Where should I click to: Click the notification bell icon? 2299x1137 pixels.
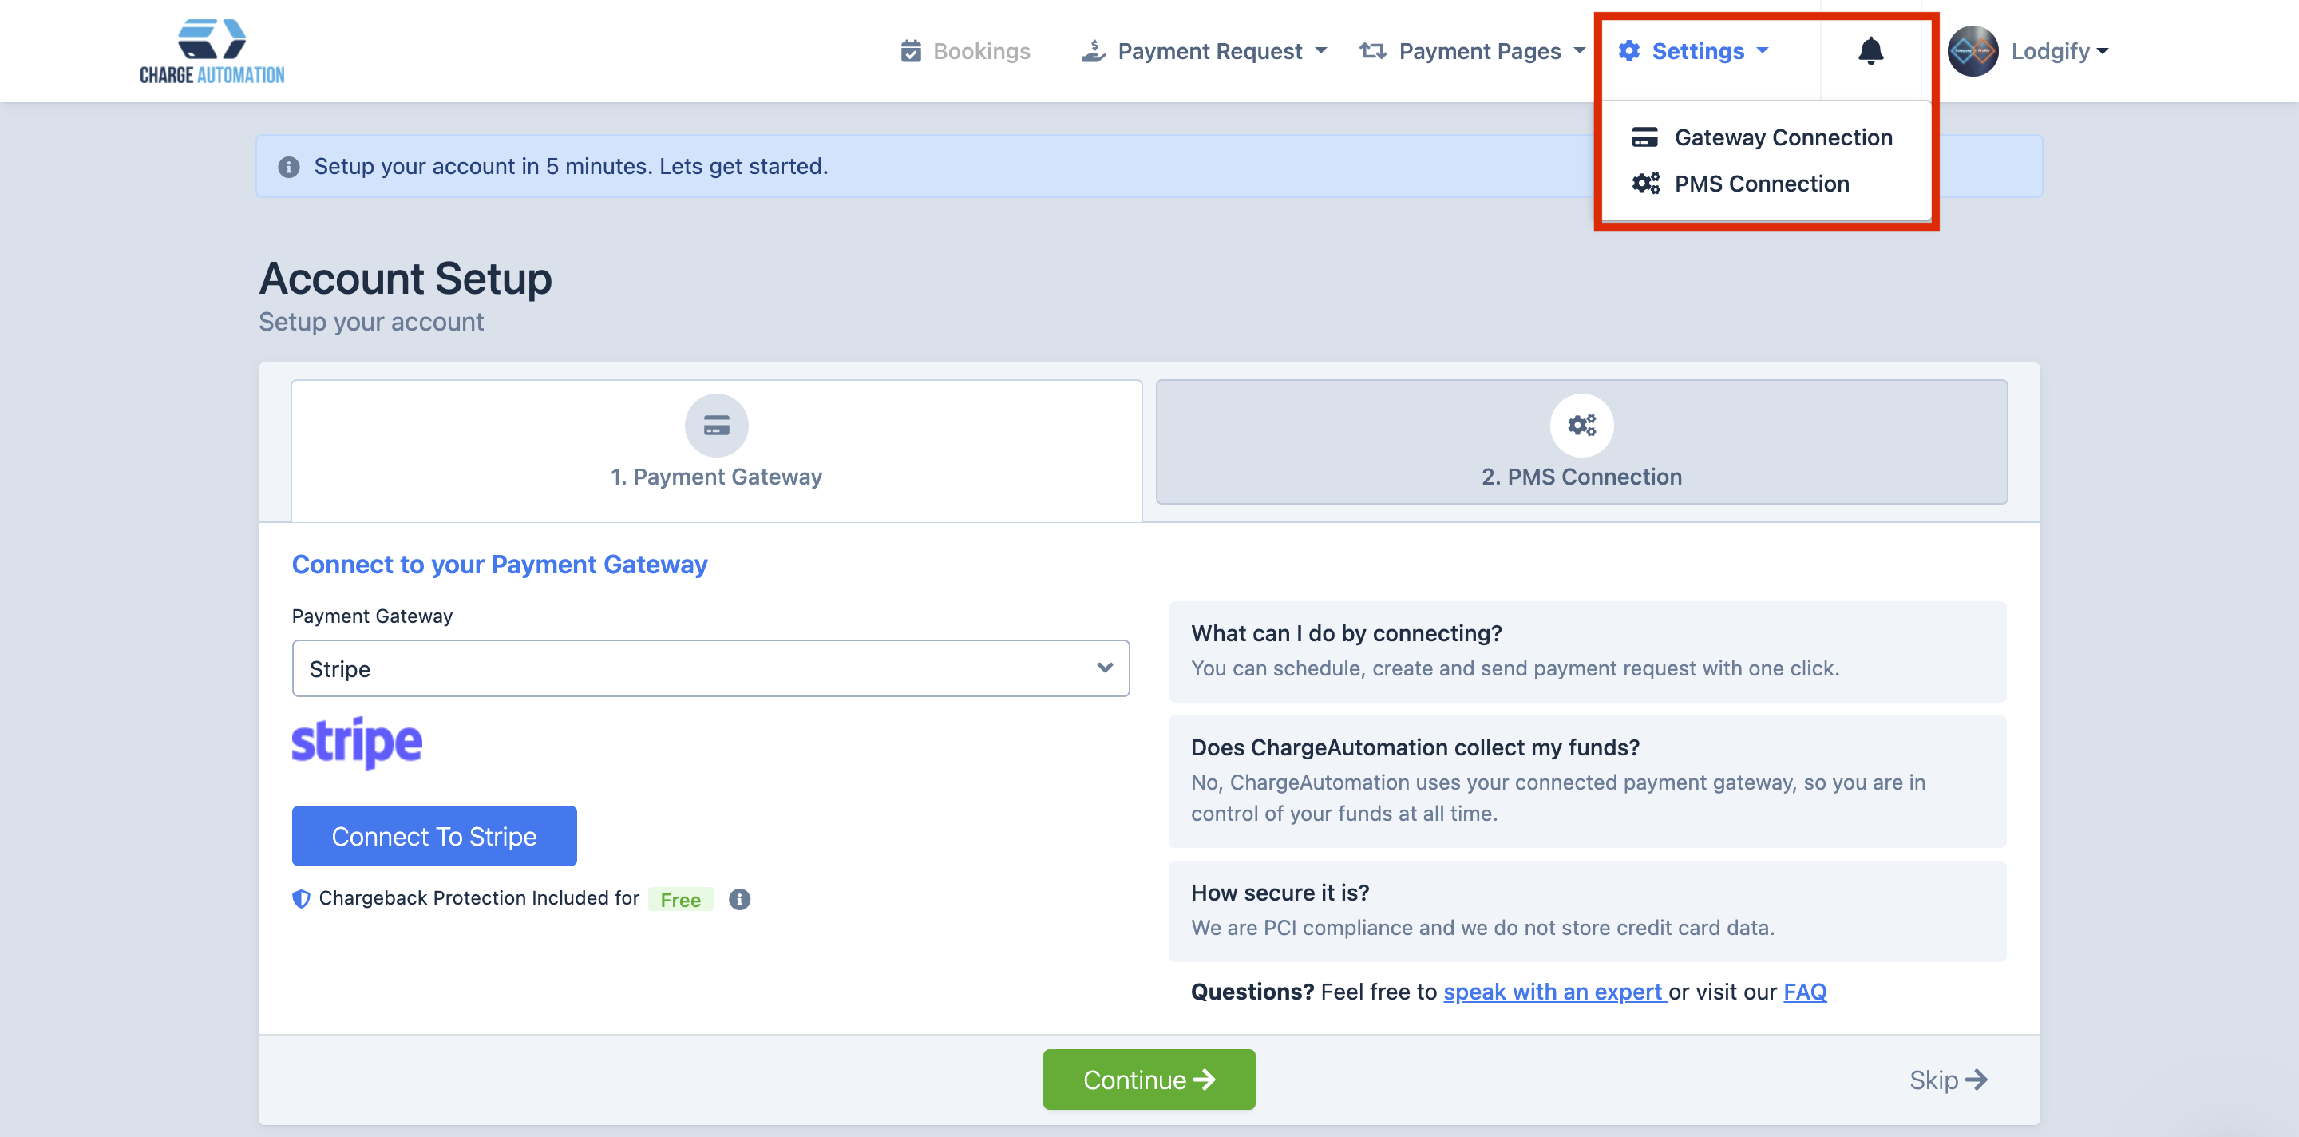click(1870, 51)
